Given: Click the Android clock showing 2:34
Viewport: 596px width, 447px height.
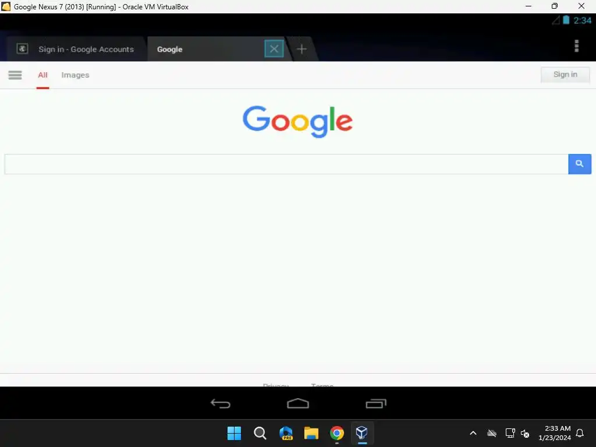Looking at the screenshot, I should pyautogui.click(x=582, y=20).
